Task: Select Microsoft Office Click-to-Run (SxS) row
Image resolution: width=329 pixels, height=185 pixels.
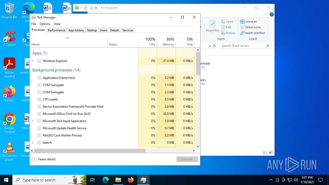Action: pos(112,114)
